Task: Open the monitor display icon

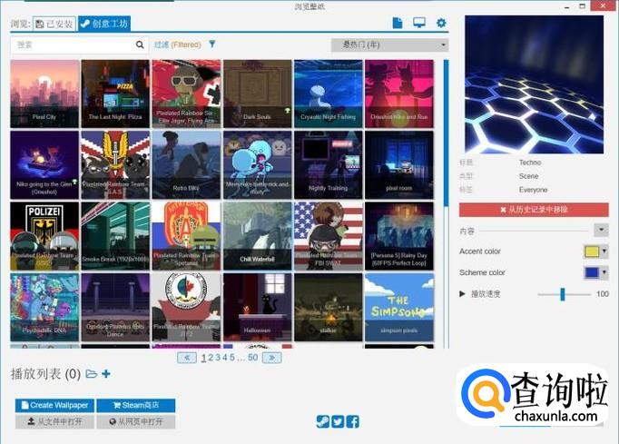Action: pyautogui.click(x=419, y=23)
